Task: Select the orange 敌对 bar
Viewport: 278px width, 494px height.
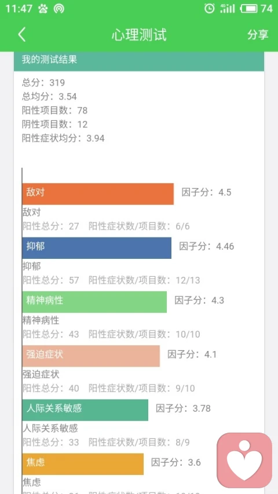Action: (98, 194)
